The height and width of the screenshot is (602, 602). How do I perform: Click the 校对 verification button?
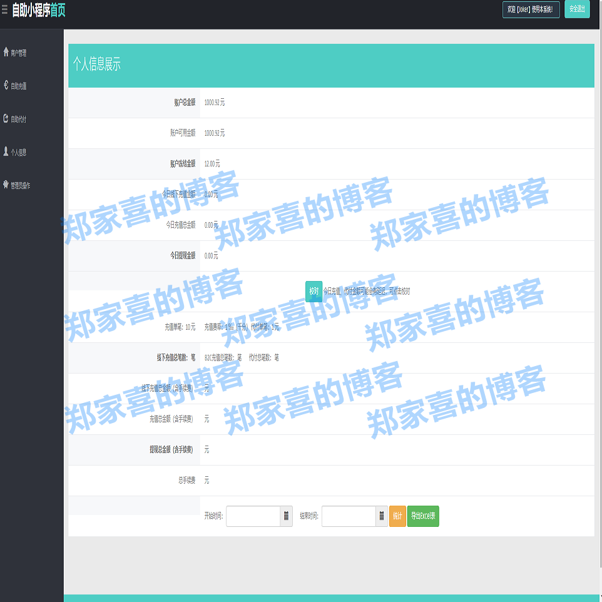point(314,292)
